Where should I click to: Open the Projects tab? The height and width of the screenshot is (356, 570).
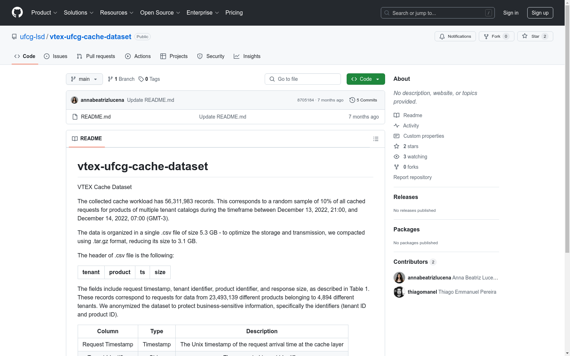point(174,56)
